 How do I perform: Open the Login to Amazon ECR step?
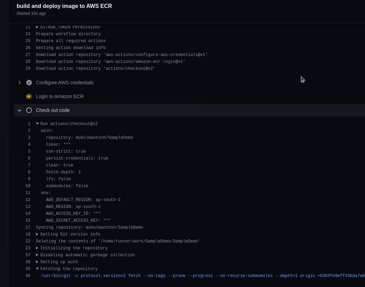[x=60, y=96]
